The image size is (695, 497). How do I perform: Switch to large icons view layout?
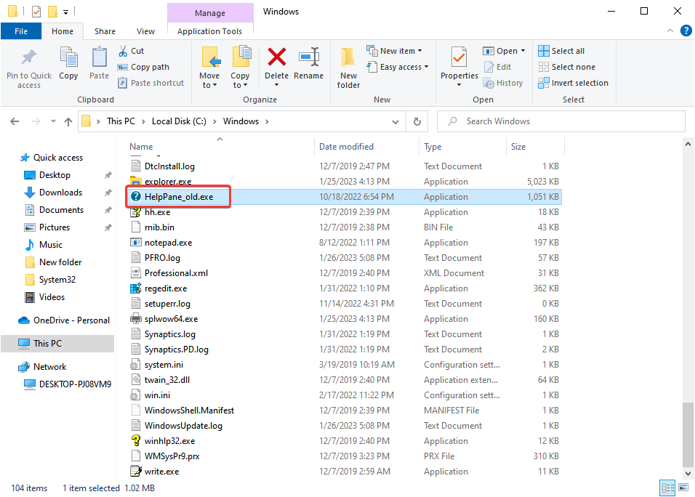pyautogui.click(x=684, y=488)
